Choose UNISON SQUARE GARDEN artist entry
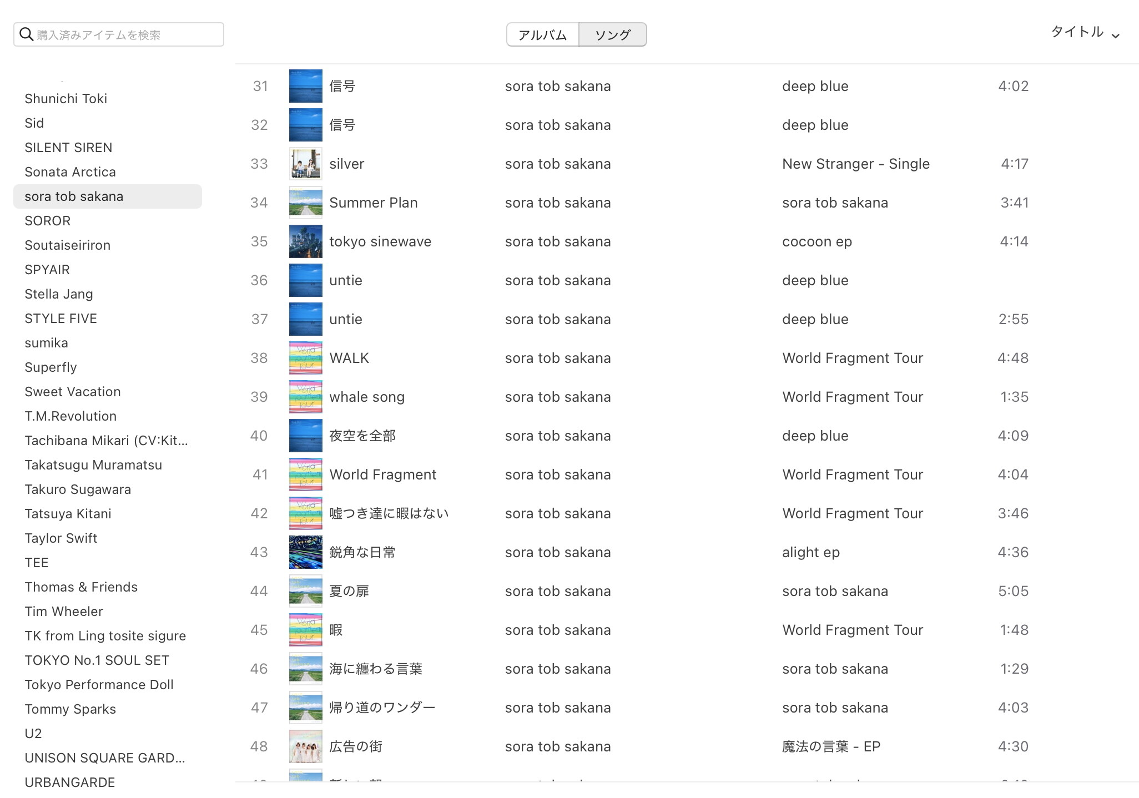 [x=105, y=758]
